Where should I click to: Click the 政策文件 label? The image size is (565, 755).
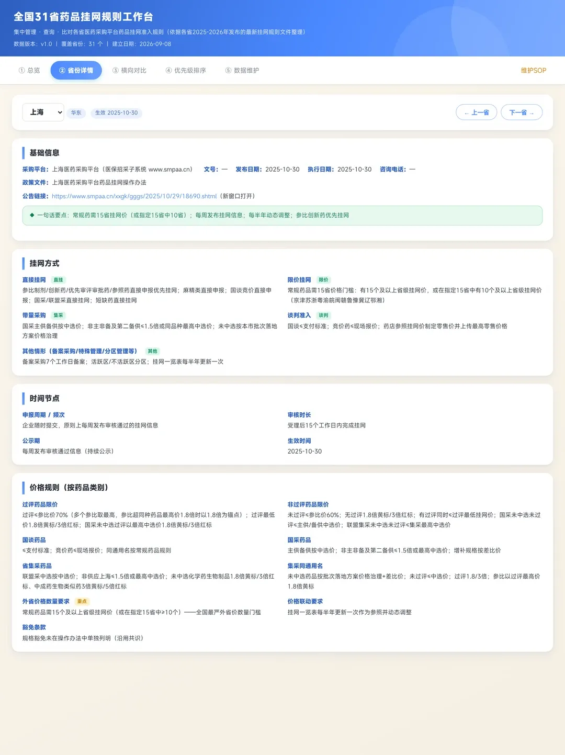click(36, 183)
